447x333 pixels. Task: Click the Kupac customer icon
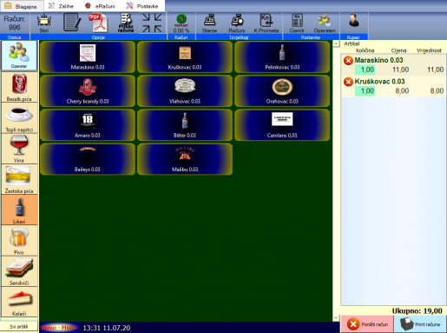coord(354,22)
